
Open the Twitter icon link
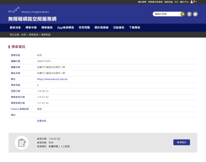pos(195,14)
